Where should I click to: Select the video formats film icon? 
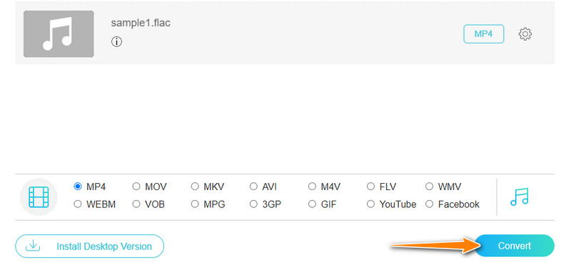pyautogui.click(x=39, y=197)
